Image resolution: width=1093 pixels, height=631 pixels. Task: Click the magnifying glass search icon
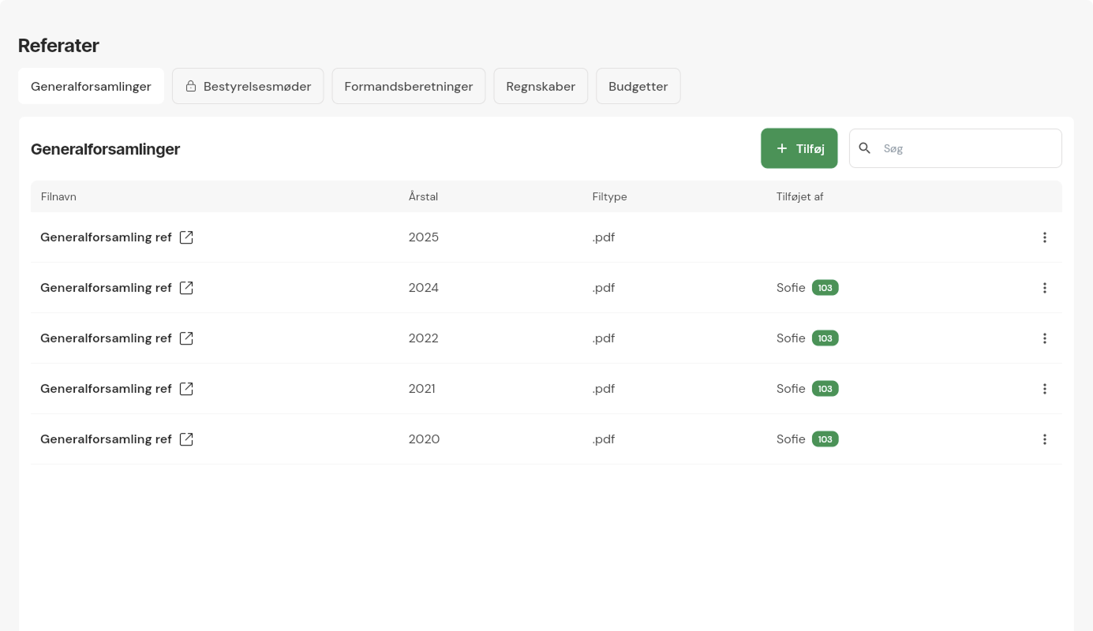point(865,148)
